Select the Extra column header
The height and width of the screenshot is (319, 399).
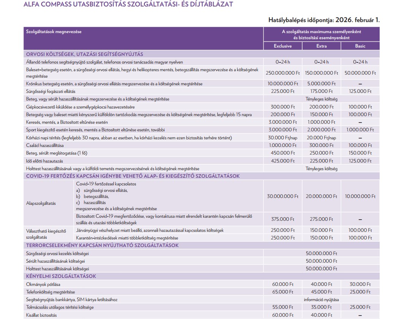pyautogui.click(x=321, y=46)
